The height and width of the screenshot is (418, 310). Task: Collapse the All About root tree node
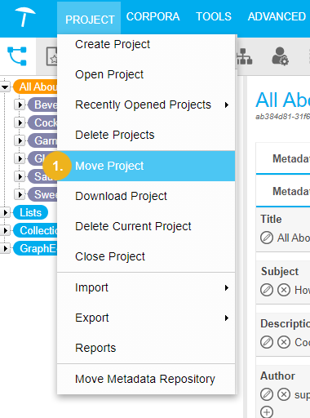[x=5, y=87]
